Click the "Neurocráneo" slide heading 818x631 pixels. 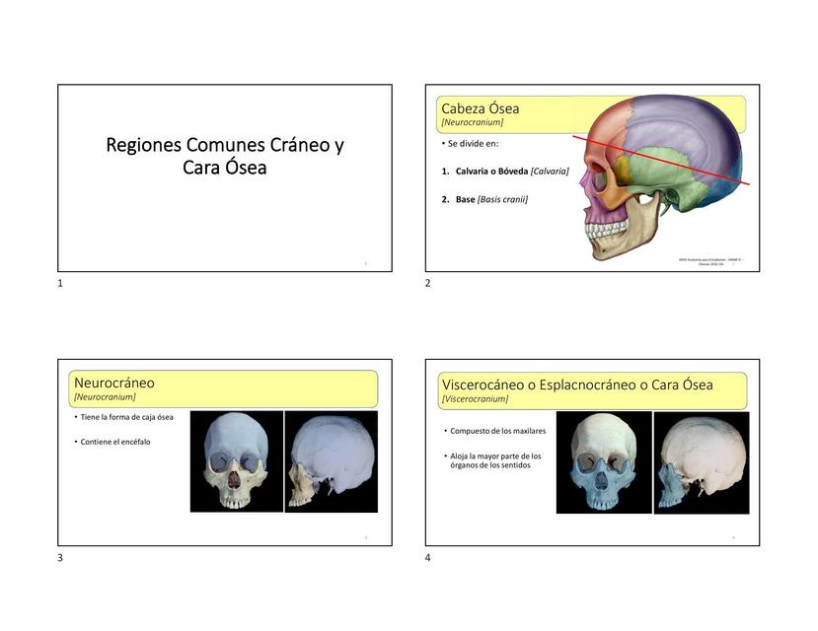pyautogui.click(x=114, y=383)
